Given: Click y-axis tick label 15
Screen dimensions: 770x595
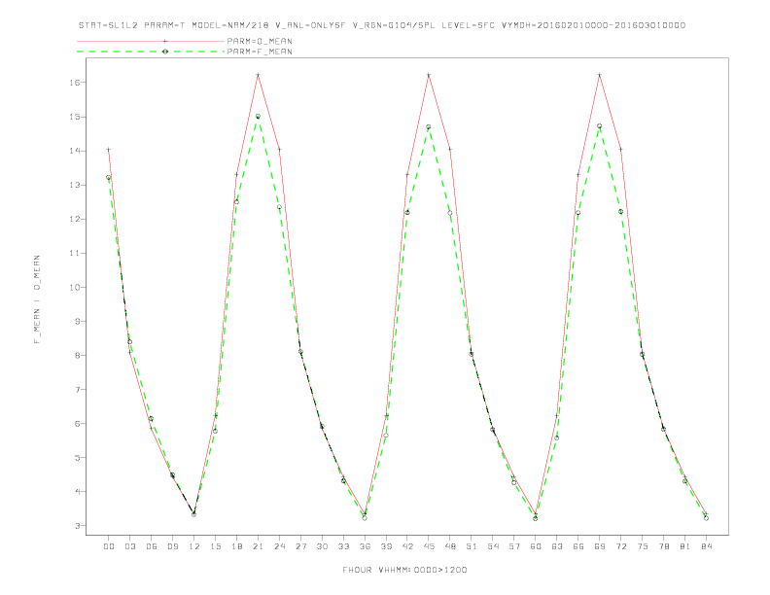Looking at the screenshot, I should [75, 117].
